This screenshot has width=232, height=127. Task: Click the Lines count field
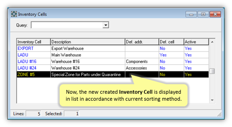click(33, 114)
